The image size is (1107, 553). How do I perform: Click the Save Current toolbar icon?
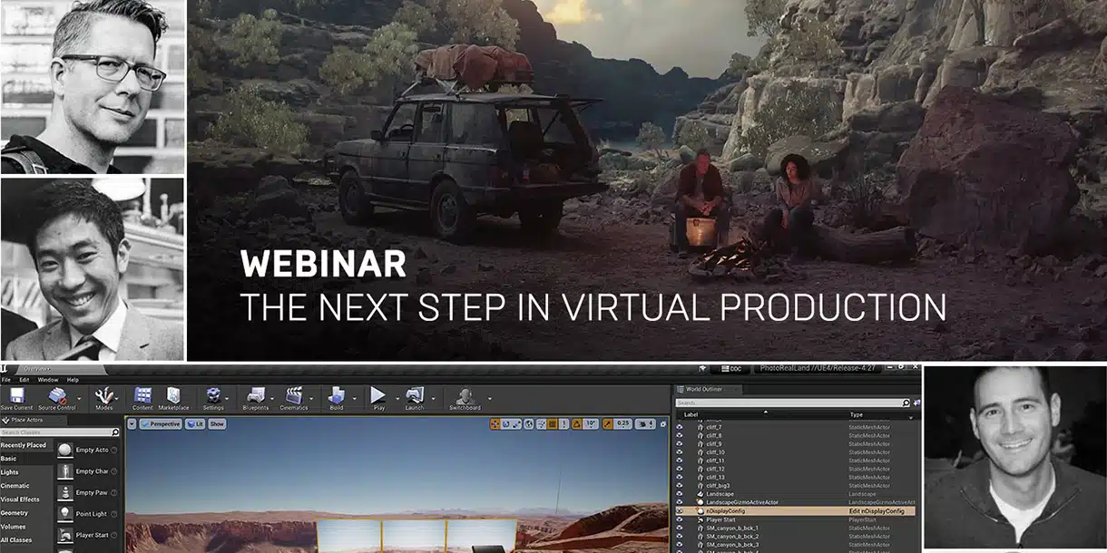[x=17, y=395]
